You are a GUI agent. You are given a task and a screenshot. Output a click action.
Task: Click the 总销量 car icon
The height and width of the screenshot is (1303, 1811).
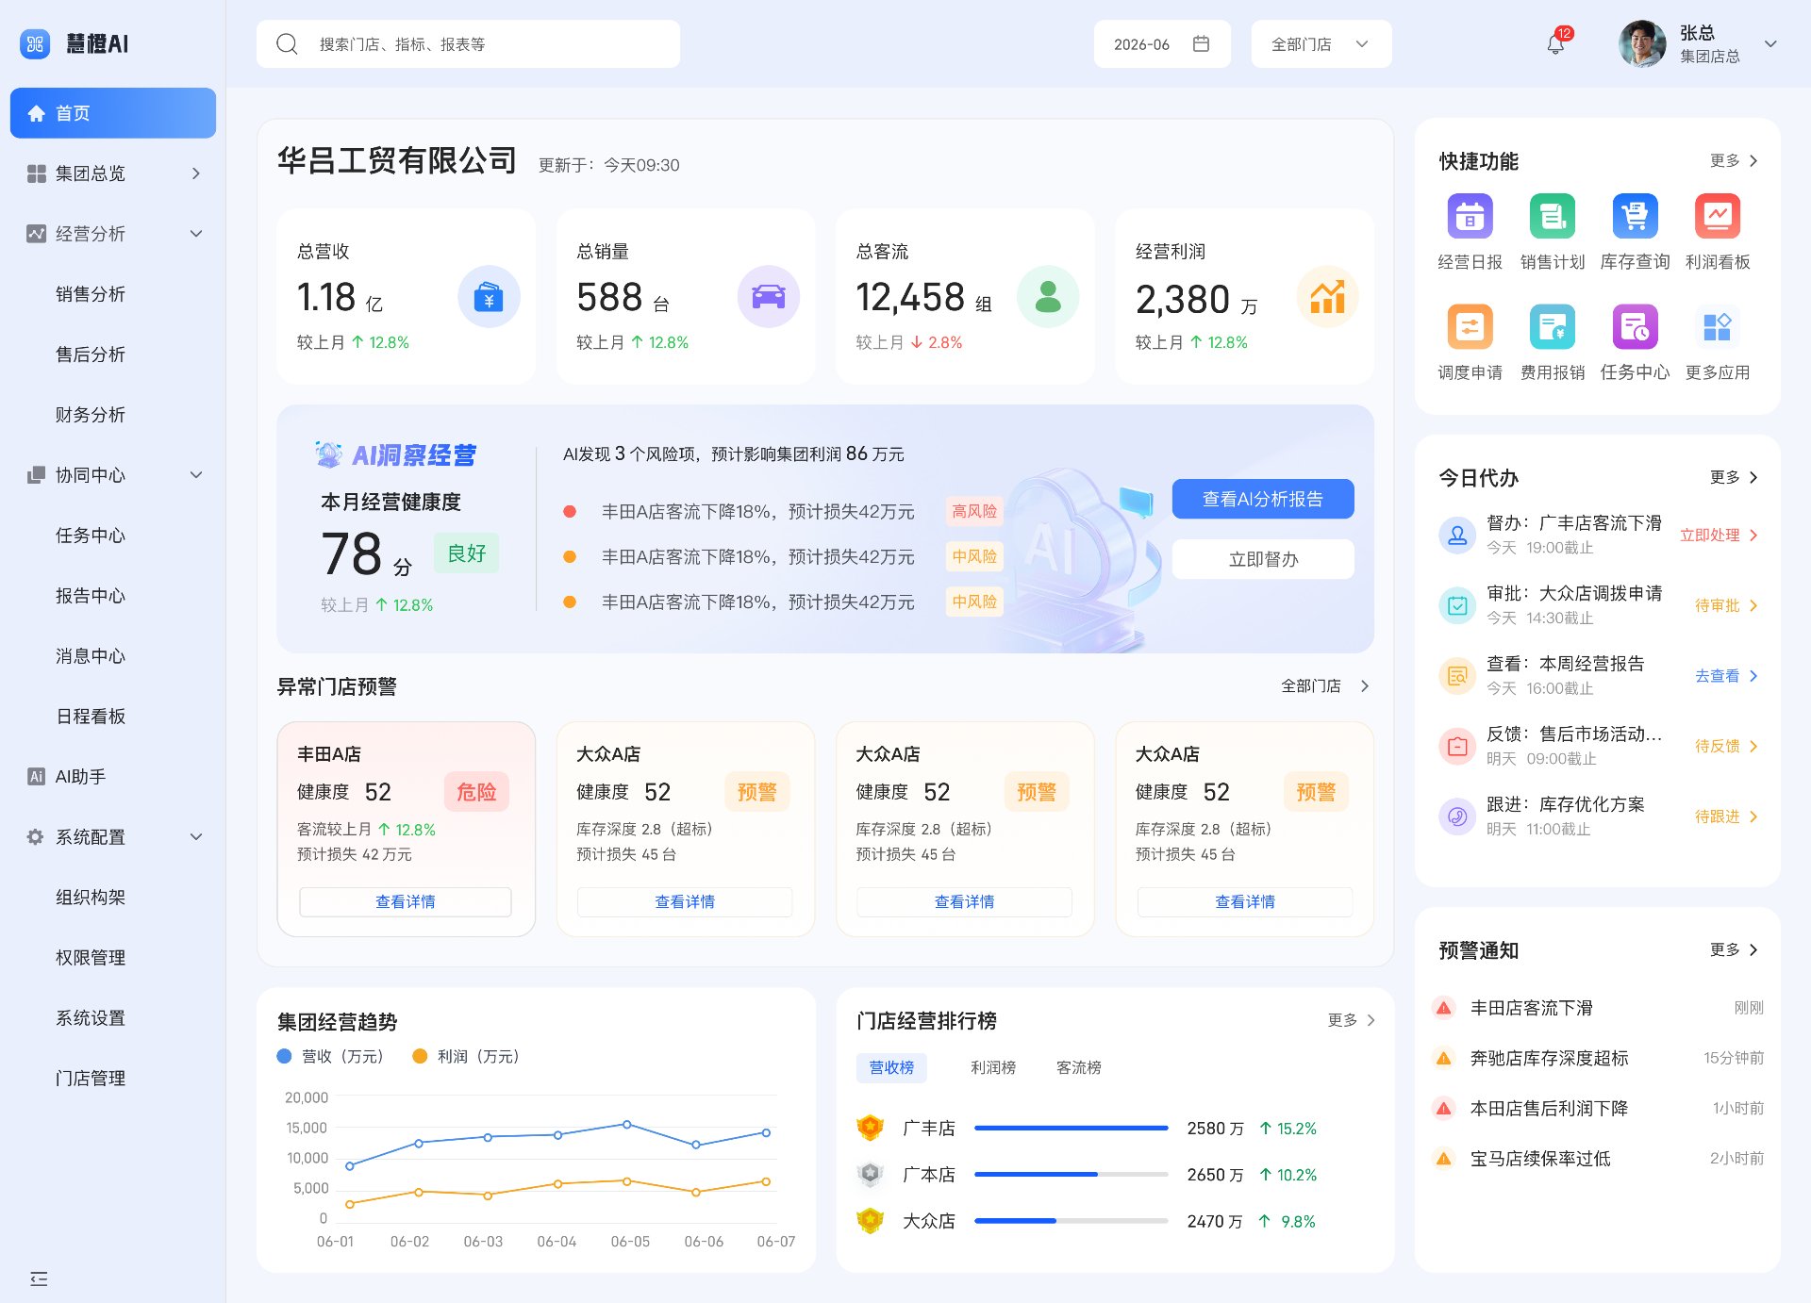[768, 297]
